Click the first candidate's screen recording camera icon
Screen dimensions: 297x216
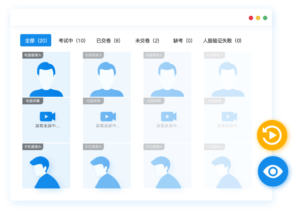(x=47, y=117)
